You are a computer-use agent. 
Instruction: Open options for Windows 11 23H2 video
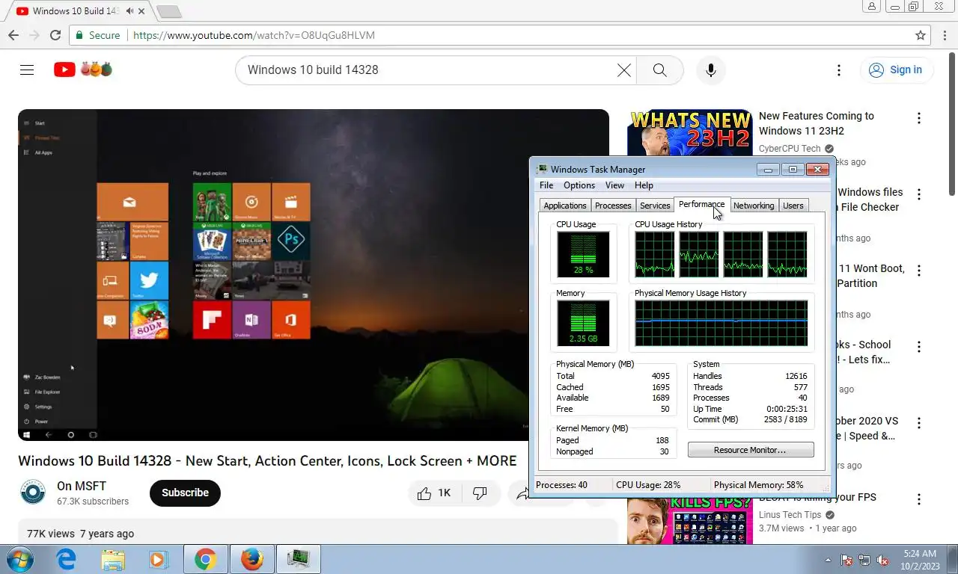point(919,118)
